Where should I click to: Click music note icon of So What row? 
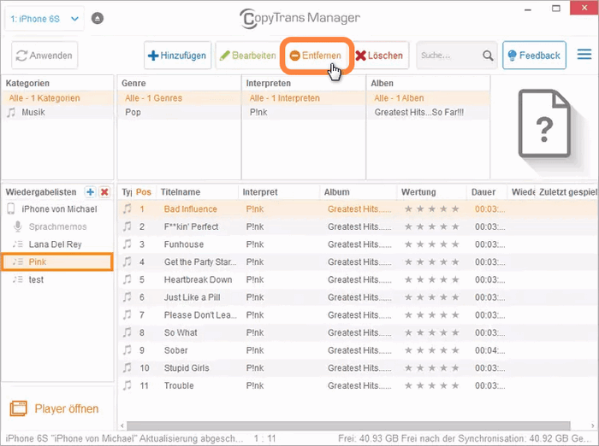tap(127, 332)
